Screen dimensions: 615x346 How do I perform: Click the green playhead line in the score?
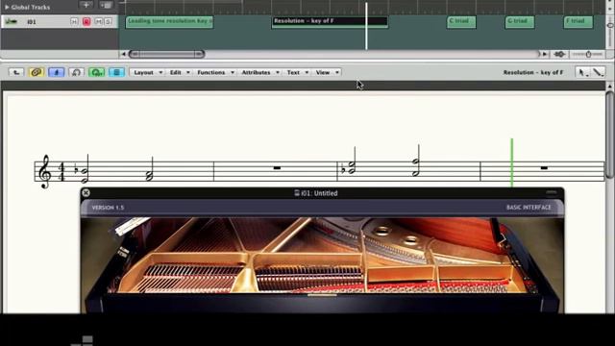point(511,162)
